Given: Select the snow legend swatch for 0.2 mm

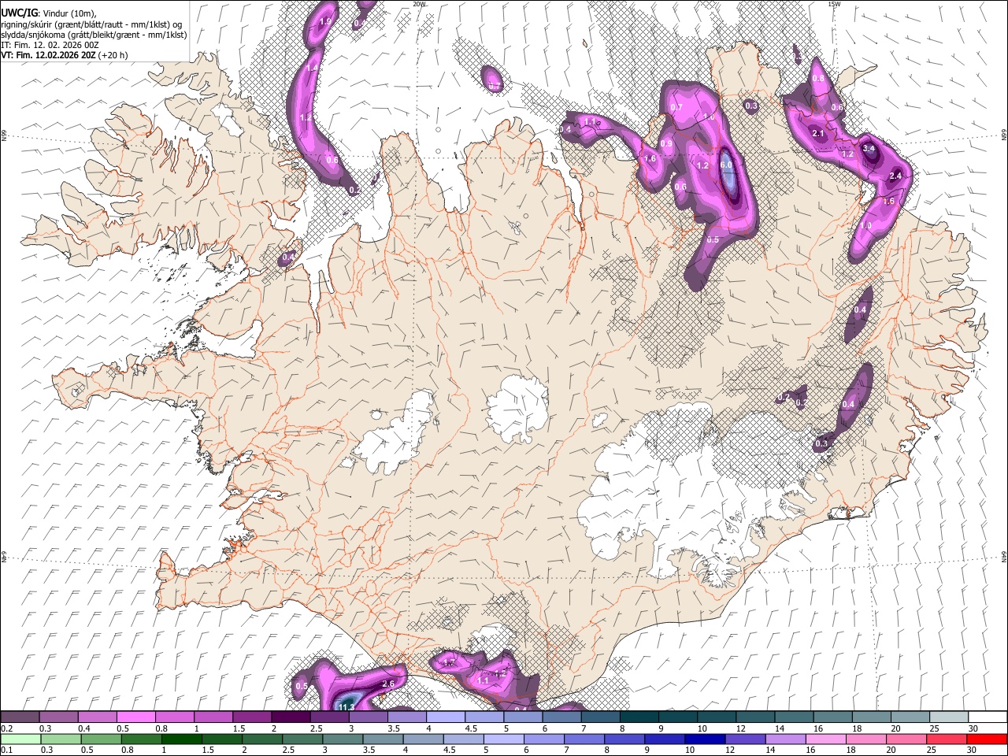Looking at the screenshot, I should coord(20,717).
